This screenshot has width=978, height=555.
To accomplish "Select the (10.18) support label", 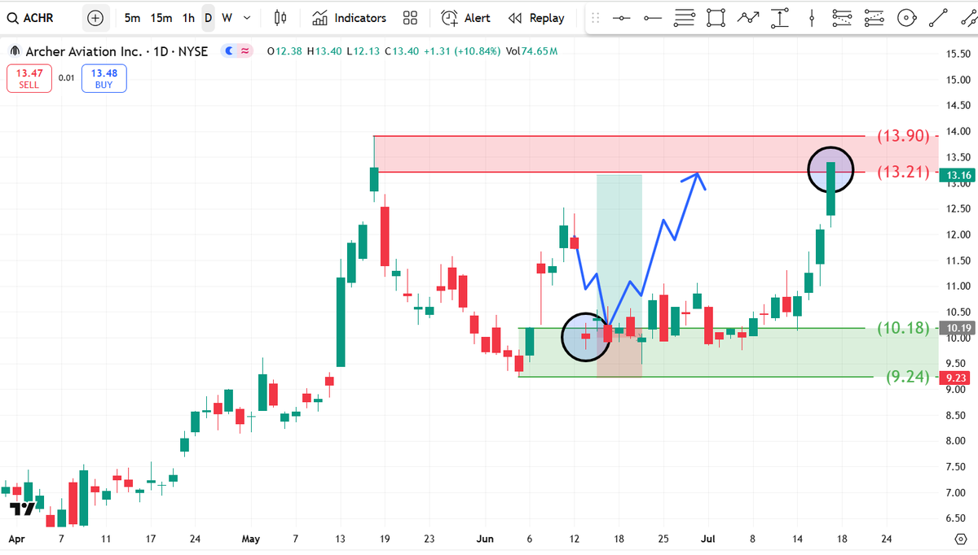I will (903, 328).
